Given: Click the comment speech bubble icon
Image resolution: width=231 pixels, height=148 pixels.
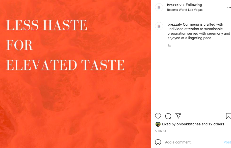Looking at the screenshot, I should (168, 116).
